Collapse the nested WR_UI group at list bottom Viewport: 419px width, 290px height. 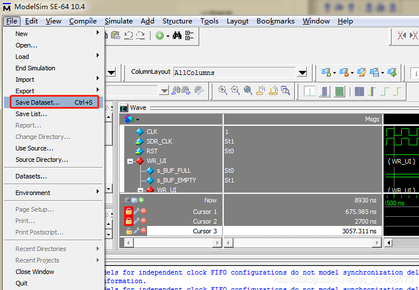click(140, 190)
